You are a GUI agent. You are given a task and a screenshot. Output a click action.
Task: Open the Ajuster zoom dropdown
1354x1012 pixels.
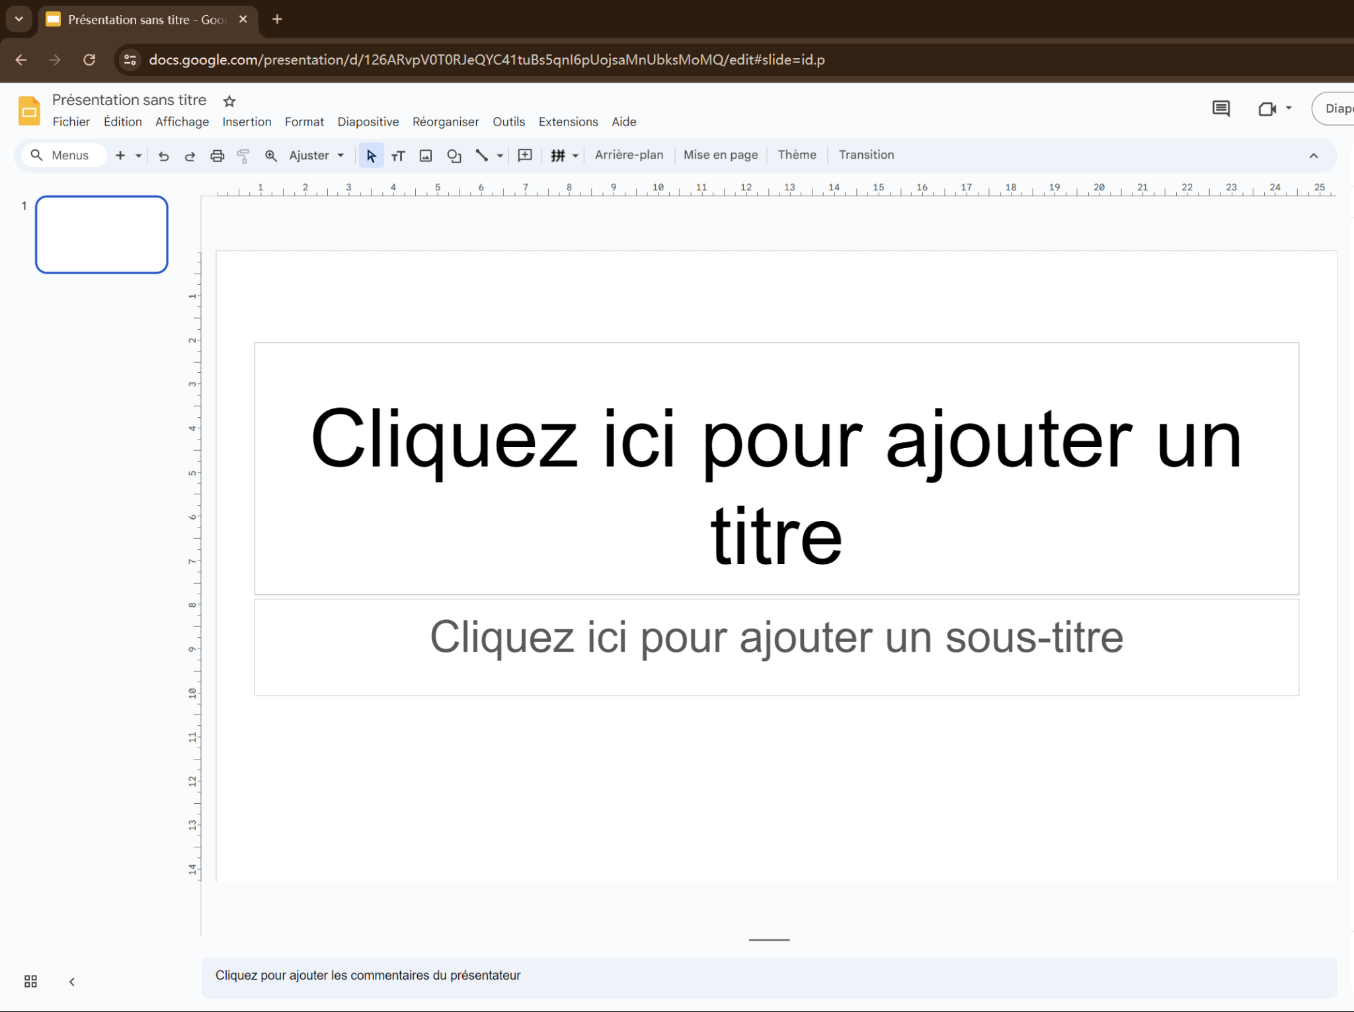point(317,155)
